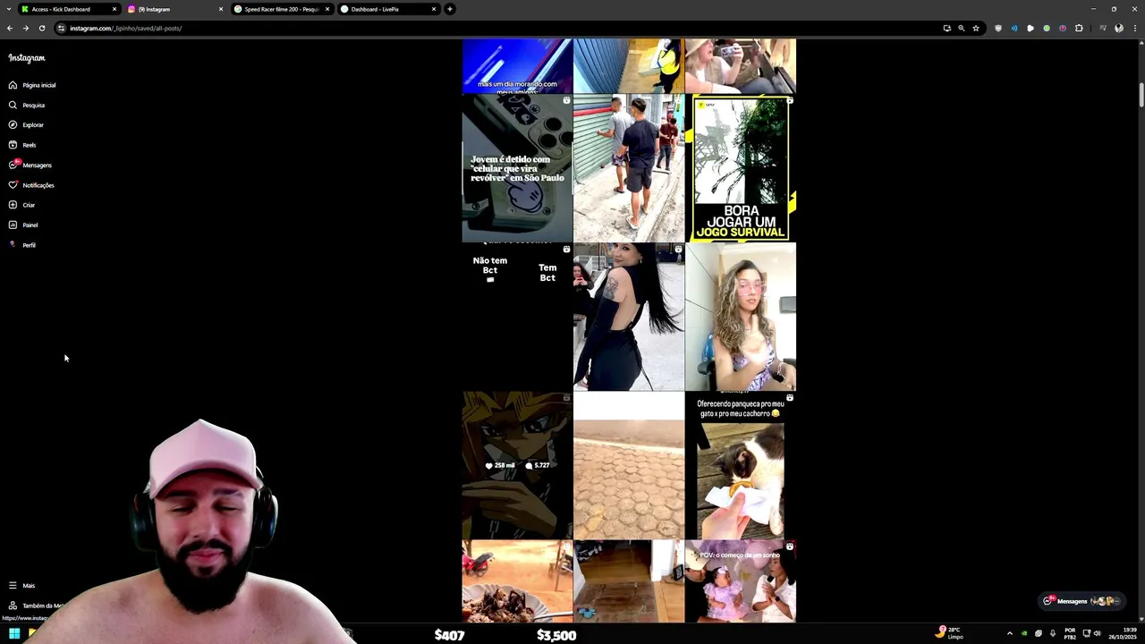The height and width of the screenshot is (644, 1145).
Task: Open post of men beside green shutter door
Action: point(629,168)
